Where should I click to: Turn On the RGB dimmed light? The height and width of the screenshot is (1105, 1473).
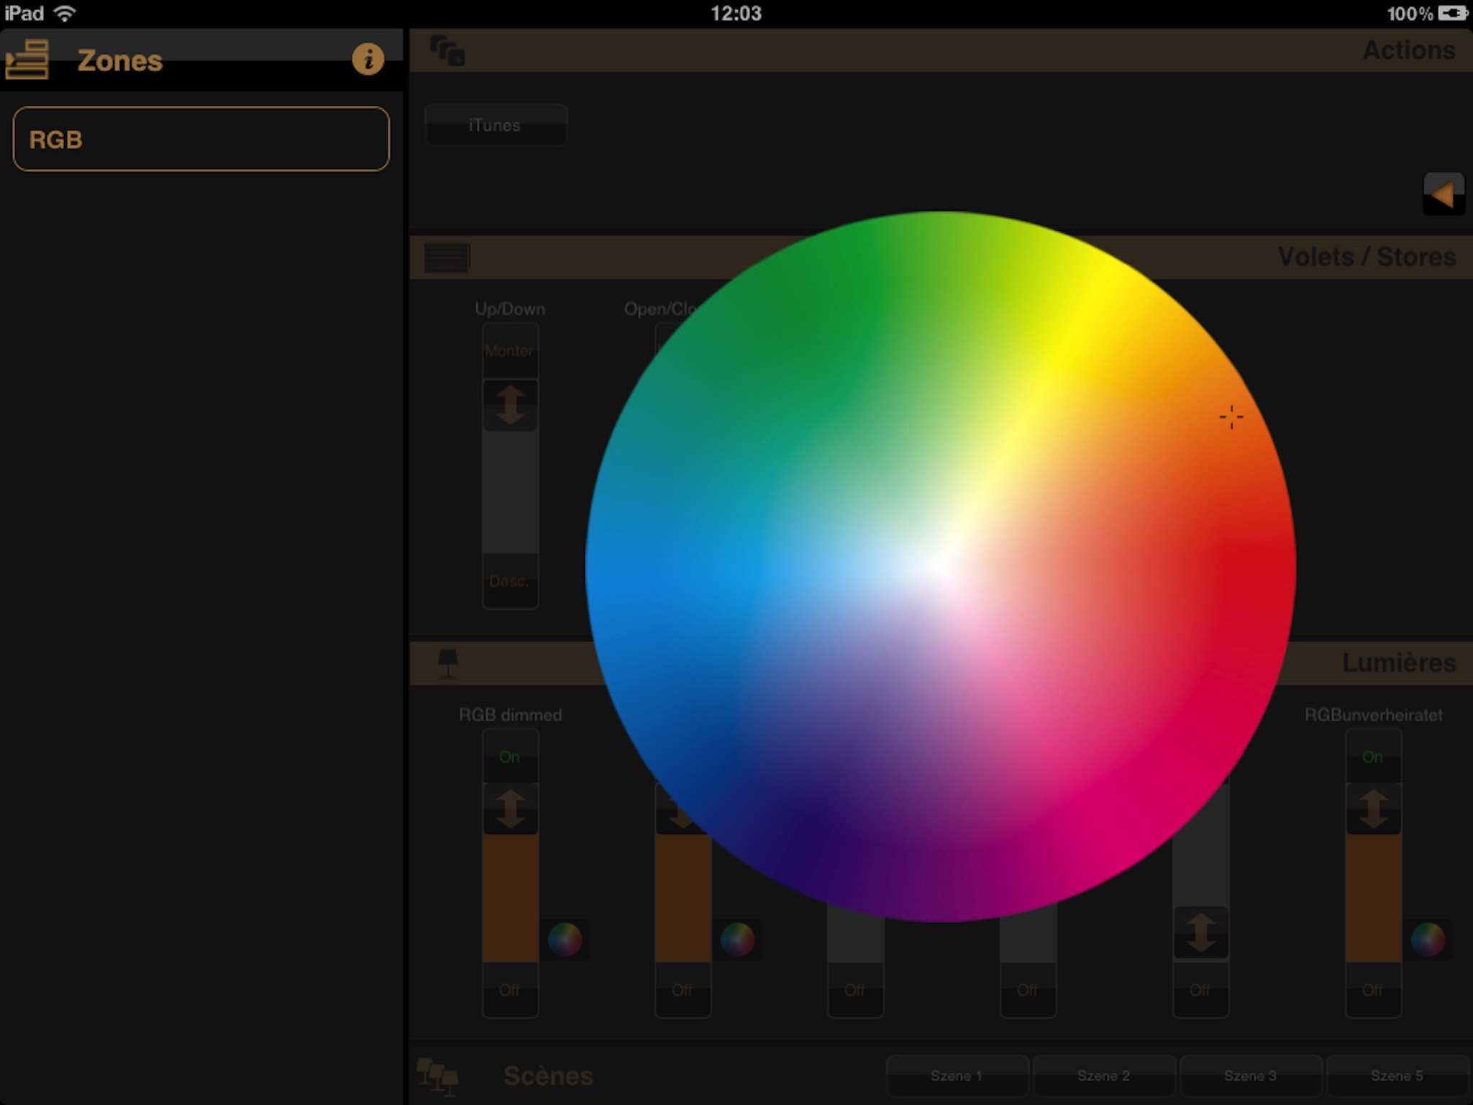point(510,757)
